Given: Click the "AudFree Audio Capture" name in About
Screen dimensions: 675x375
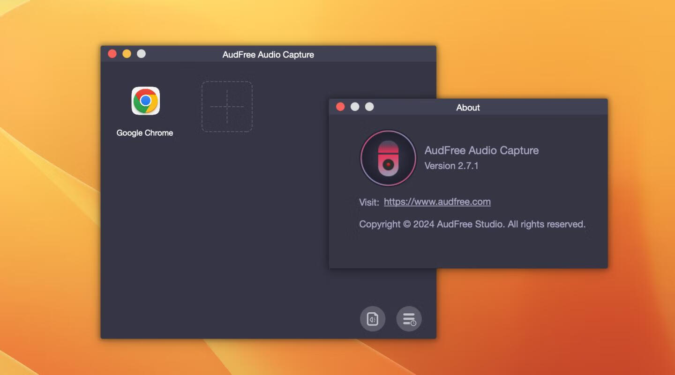Looking at the screenshot, I should pos(481,150).
